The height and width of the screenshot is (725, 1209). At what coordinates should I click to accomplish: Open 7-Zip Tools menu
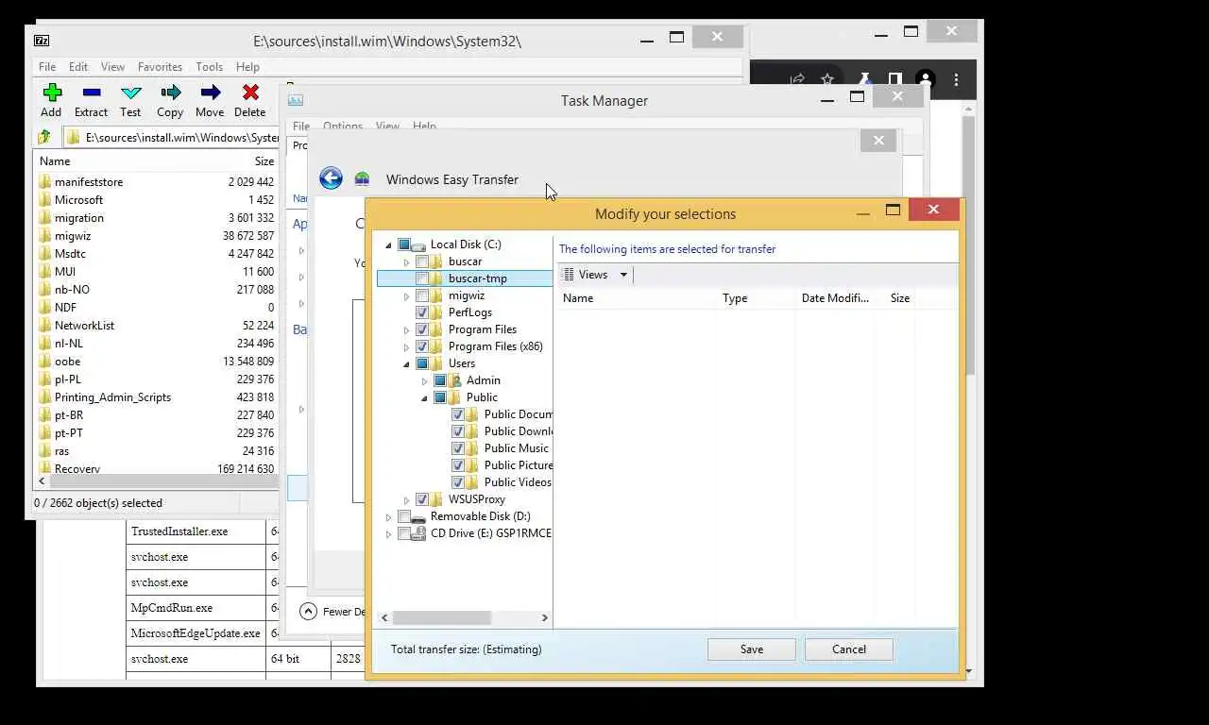click(210, 67)
